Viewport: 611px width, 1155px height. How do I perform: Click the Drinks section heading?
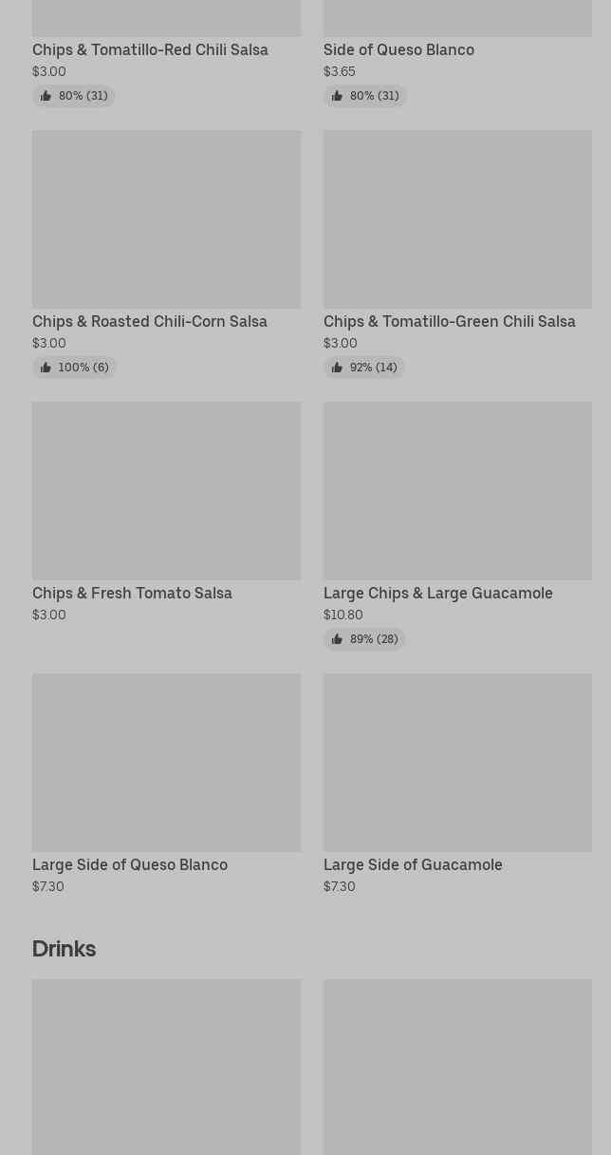[64, 948]
